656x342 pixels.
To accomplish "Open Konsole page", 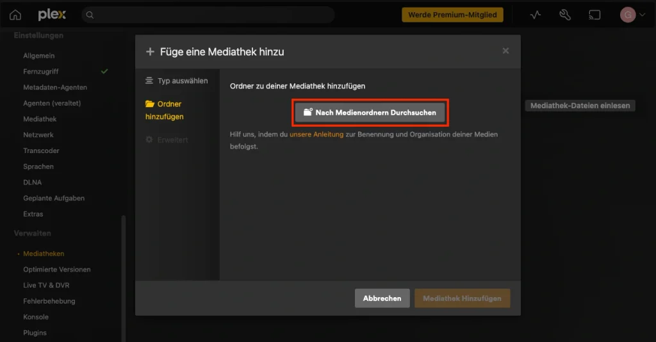I will click(36, 317).
